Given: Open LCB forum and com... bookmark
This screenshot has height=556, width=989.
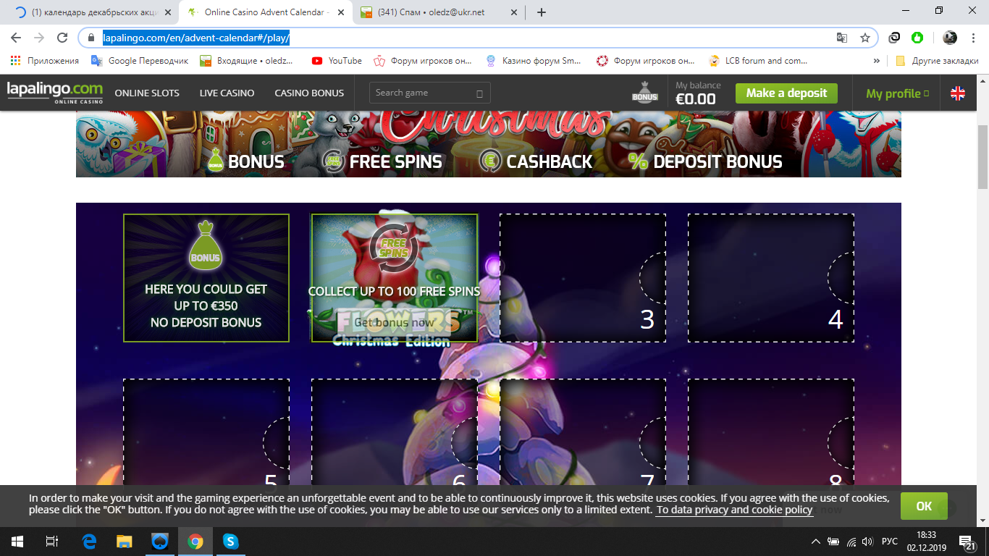Looking at the screenshot, I should [x=757, y=61].
